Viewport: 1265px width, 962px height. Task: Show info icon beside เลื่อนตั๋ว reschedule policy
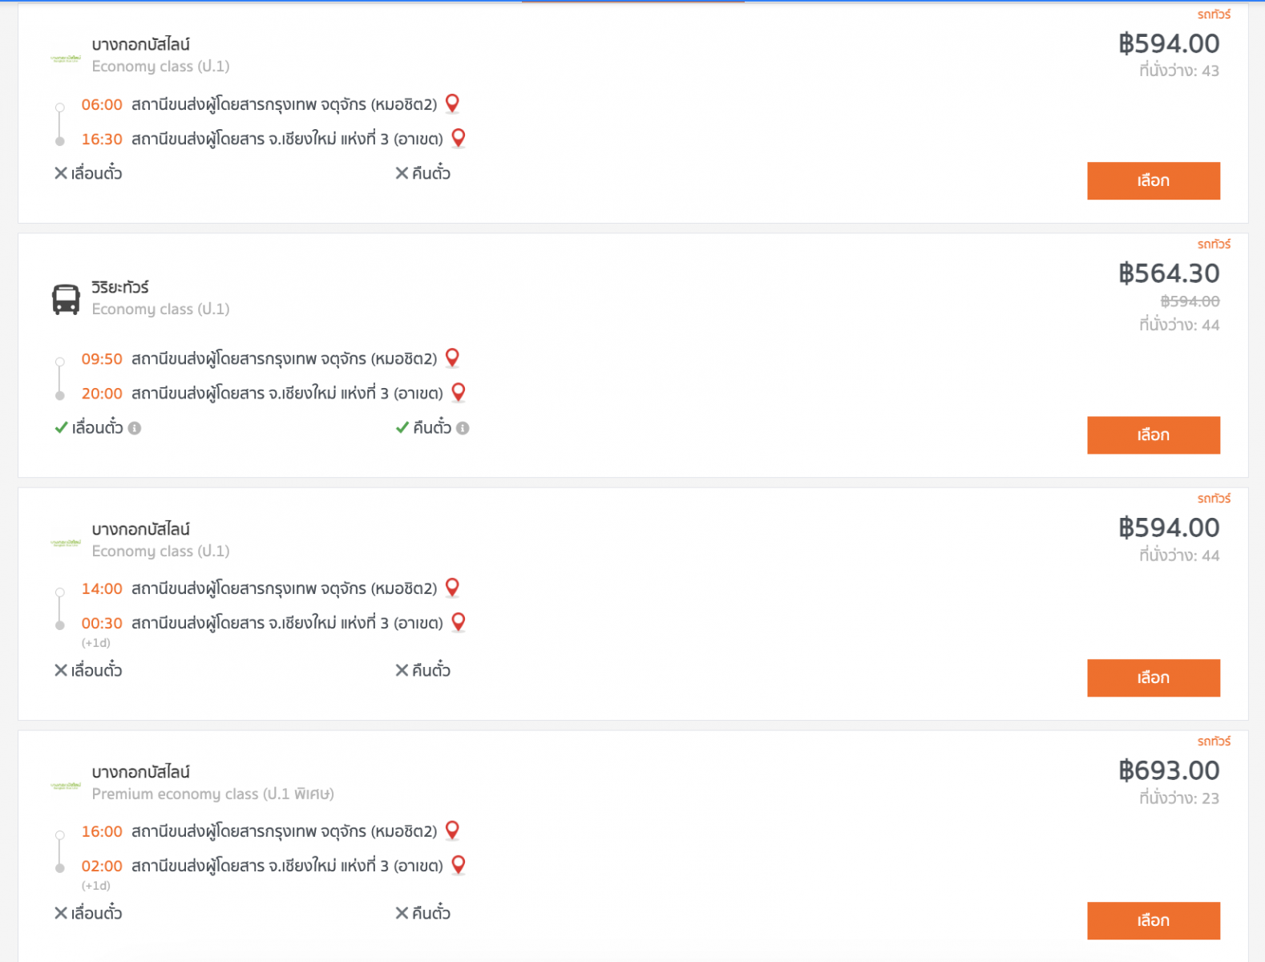coord(135,428)
